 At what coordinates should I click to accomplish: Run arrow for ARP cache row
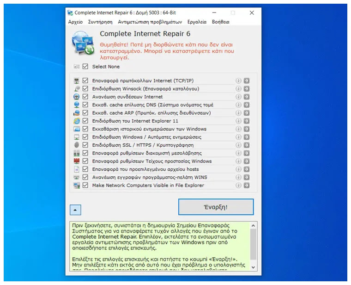[247, 113]
